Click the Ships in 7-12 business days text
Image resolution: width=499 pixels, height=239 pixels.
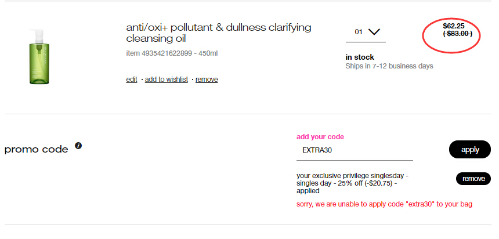click(x=389, y=66)
